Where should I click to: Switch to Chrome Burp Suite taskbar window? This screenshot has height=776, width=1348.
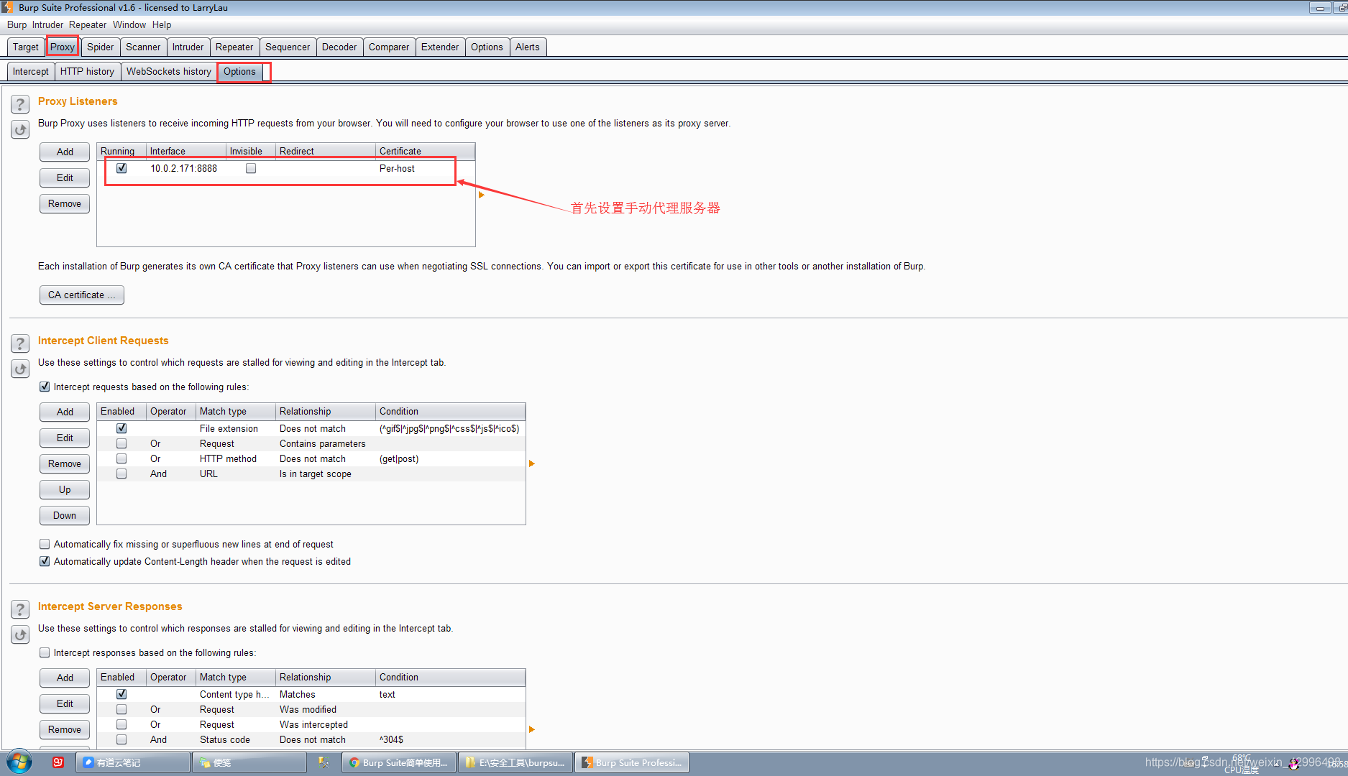tap(399, 762)
